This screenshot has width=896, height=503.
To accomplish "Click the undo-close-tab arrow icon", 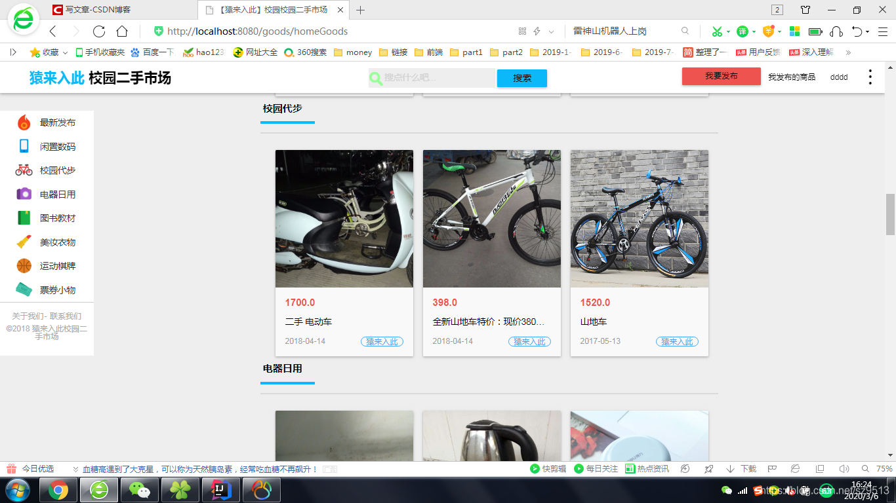I will [x=857, y=31].
